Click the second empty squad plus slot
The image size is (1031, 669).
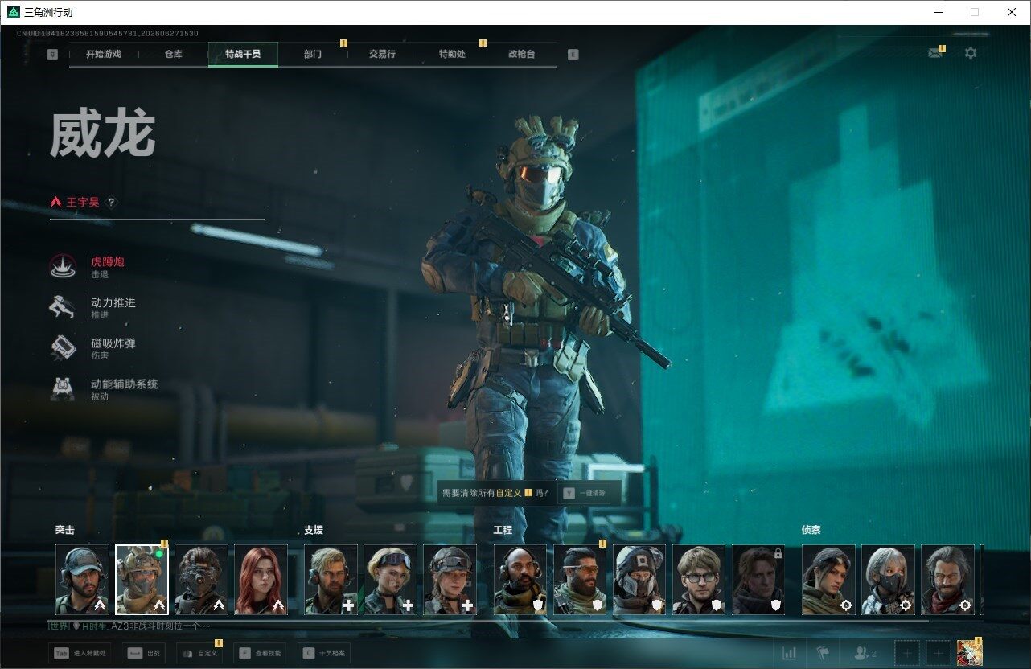click(938, 654)
